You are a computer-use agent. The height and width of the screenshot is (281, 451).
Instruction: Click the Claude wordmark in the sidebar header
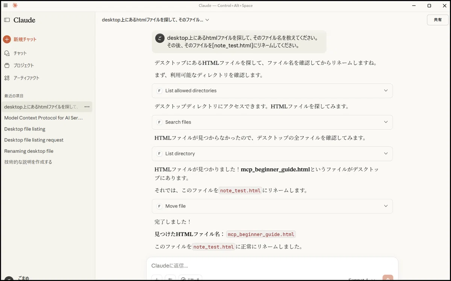point(24,20)
